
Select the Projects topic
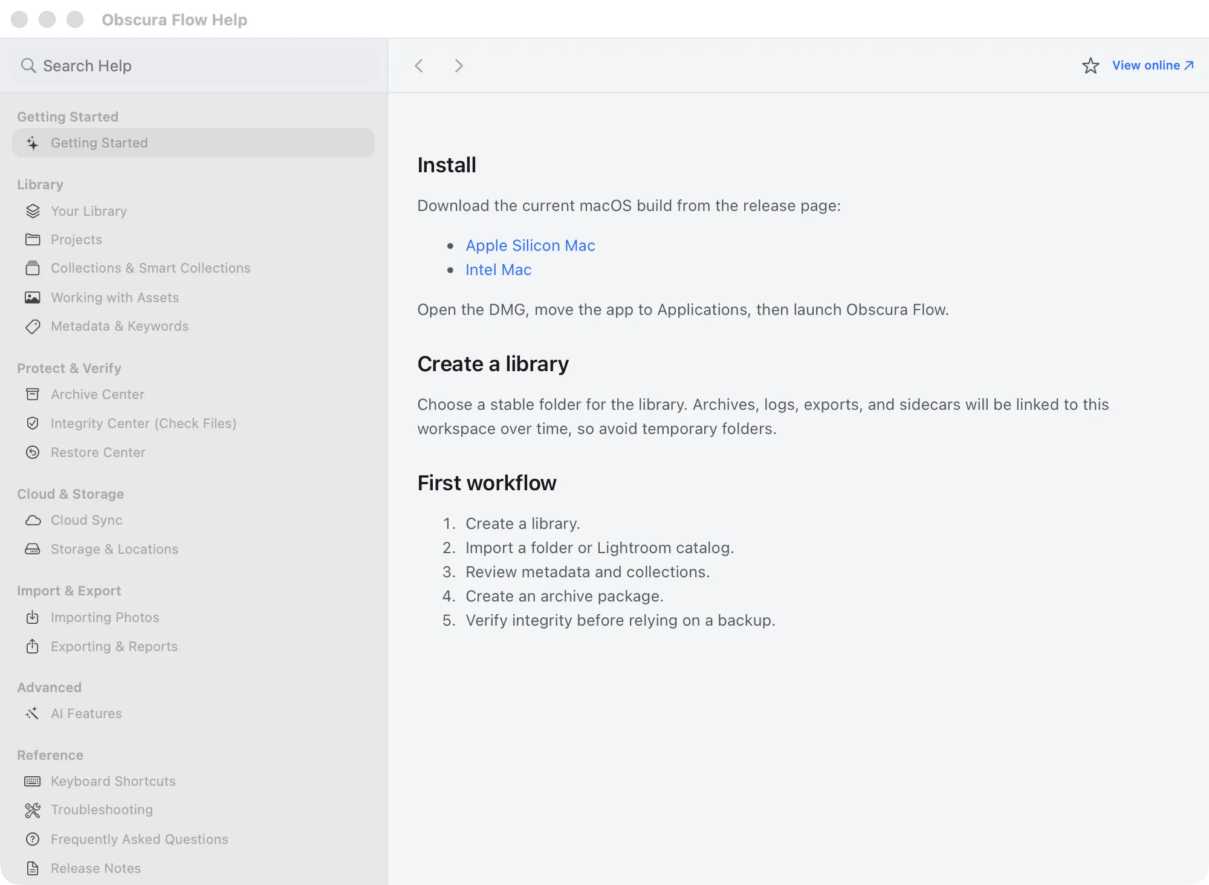click(193, 239)
